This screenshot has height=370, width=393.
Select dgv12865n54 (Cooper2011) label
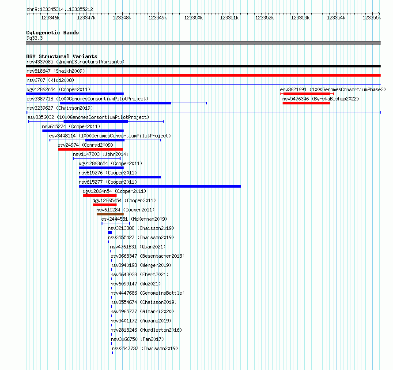coord(124,200)
